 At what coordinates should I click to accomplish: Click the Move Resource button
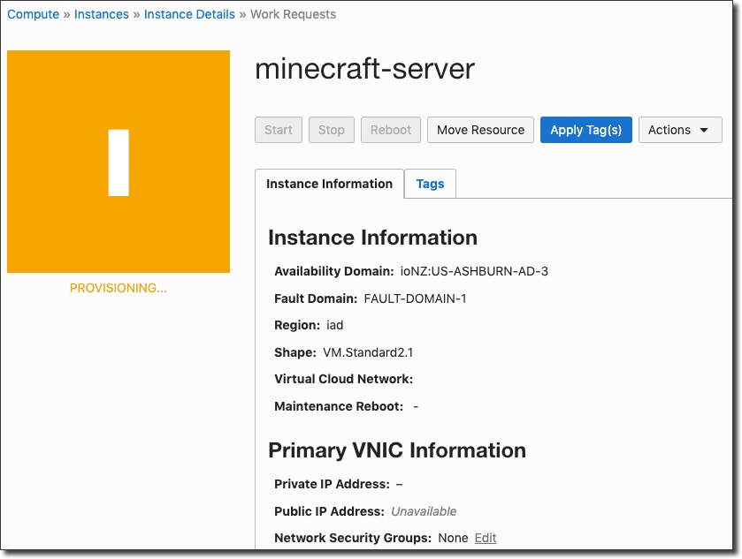click(480, 130)
